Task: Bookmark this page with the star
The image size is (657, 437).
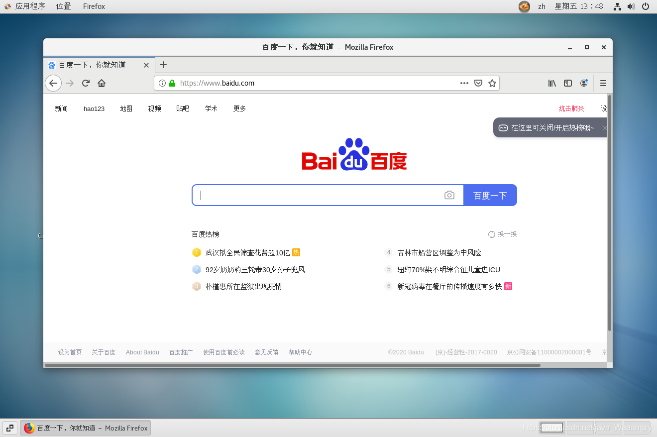Action: tap(492, 83)
